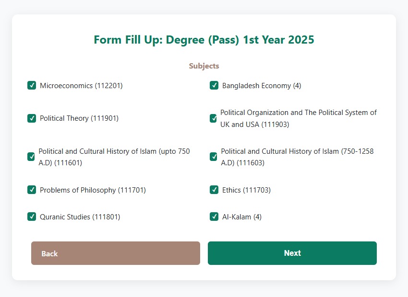Go Back to the previous step
The image size is (408, 297).
[x=115, y=253]
